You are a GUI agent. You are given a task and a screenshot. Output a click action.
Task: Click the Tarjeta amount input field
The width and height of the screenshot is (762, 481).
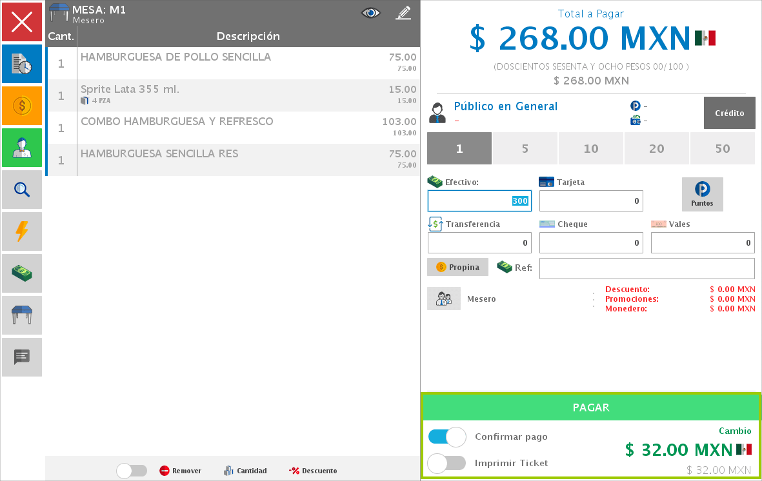click(591, 201)
